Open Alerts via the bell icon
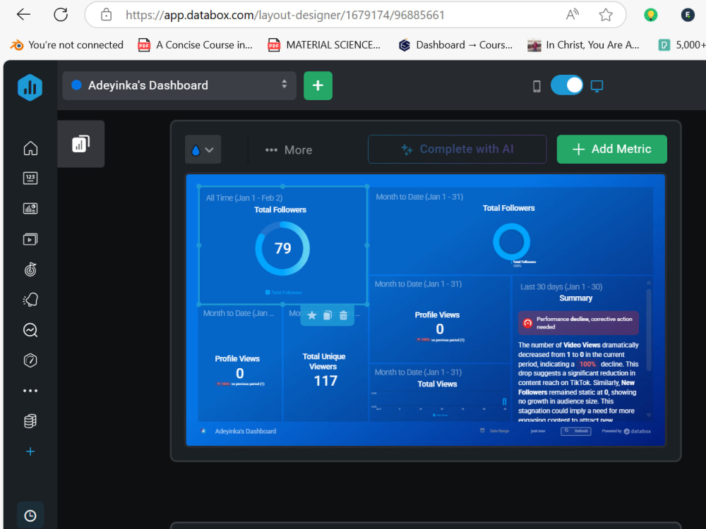This screenshot has height=529, width=706. 30,299
